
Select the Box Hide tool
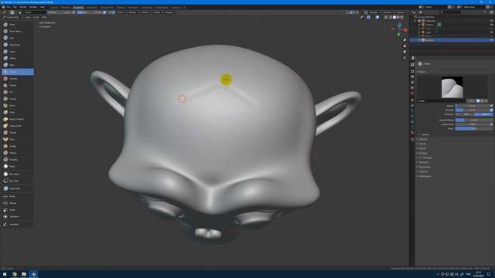click(17, 181)
